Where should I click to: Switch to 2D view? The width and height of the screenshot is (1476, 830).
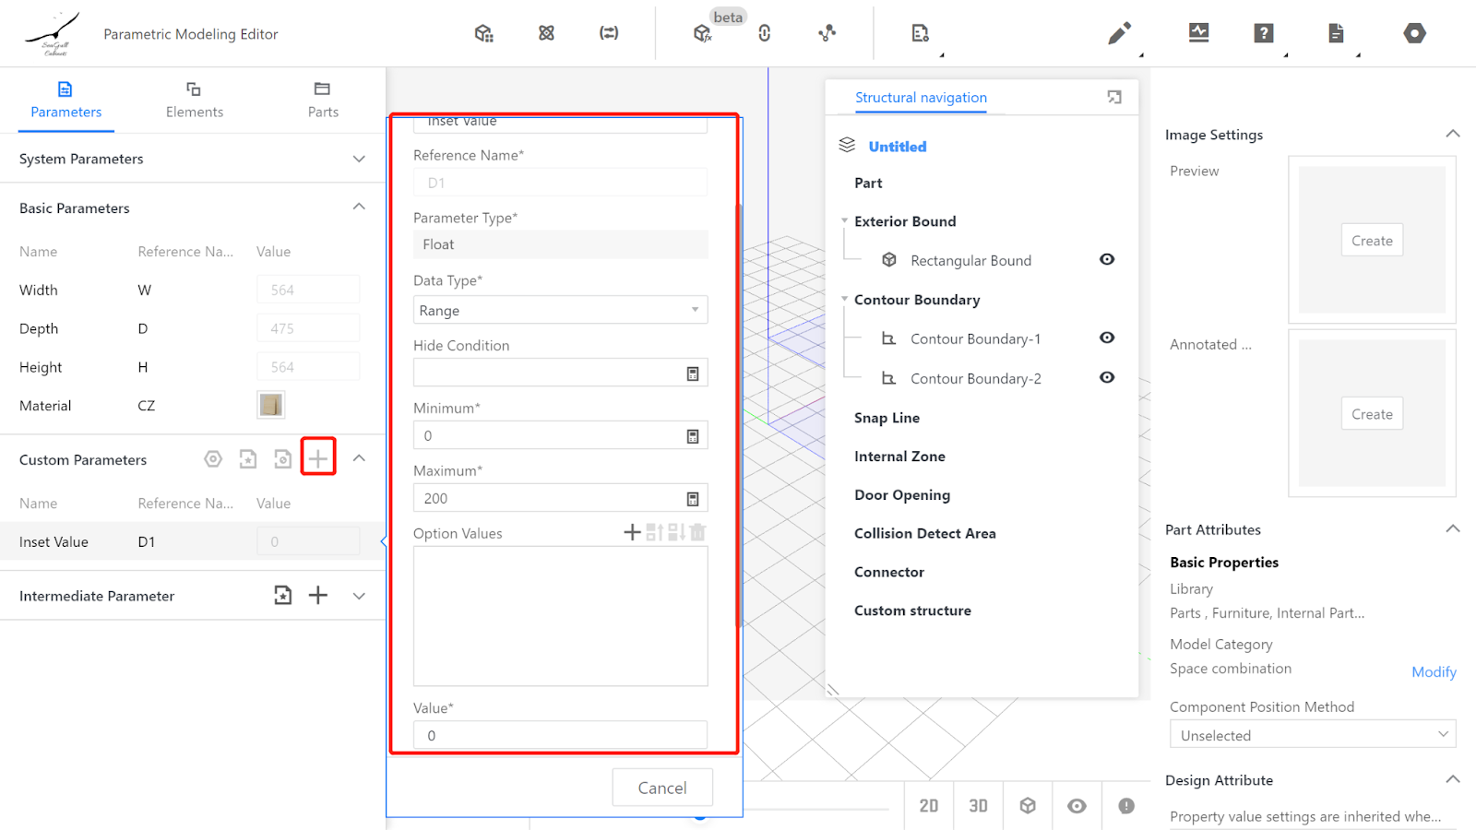point(929,806)
